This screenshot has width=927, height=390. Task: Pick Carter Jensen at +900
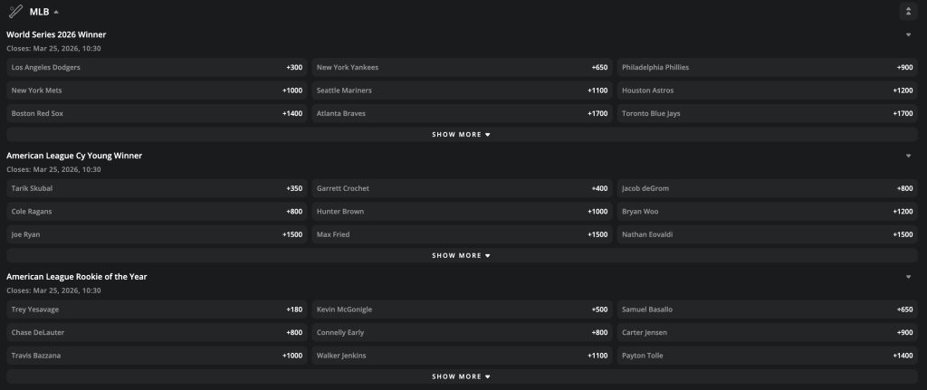(x=768, y=333)
